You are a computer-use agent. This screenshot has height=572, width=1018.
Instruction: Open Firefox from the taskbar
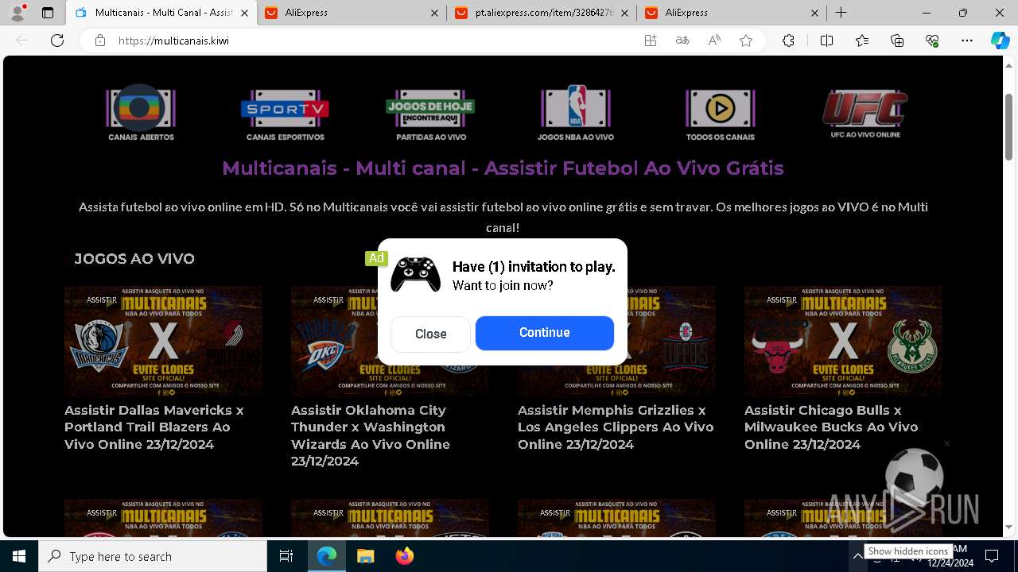click(x=405, y=556)
